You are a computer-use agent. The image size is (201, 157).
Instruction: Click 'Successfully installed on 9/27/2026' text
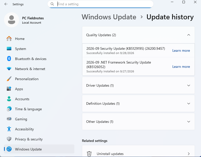[110, 71]
